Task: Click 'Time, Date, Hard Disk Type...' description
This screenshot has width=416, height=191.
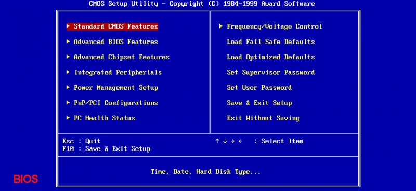Action: point(205,172)
